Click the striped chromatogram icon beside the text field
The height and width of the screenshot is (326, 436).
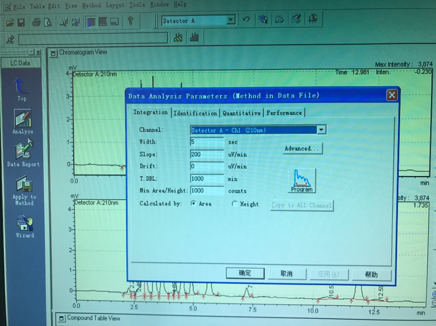coord(178,37)
